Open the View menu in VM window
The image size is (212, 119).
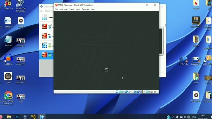[71, 9]
